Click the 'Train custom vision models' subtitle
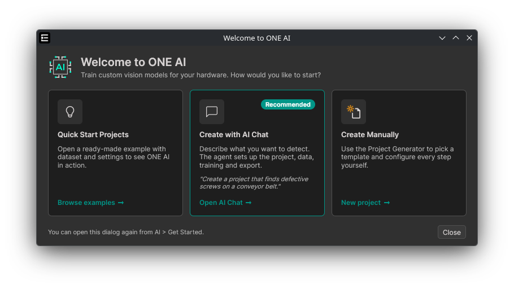 point(201,75)
